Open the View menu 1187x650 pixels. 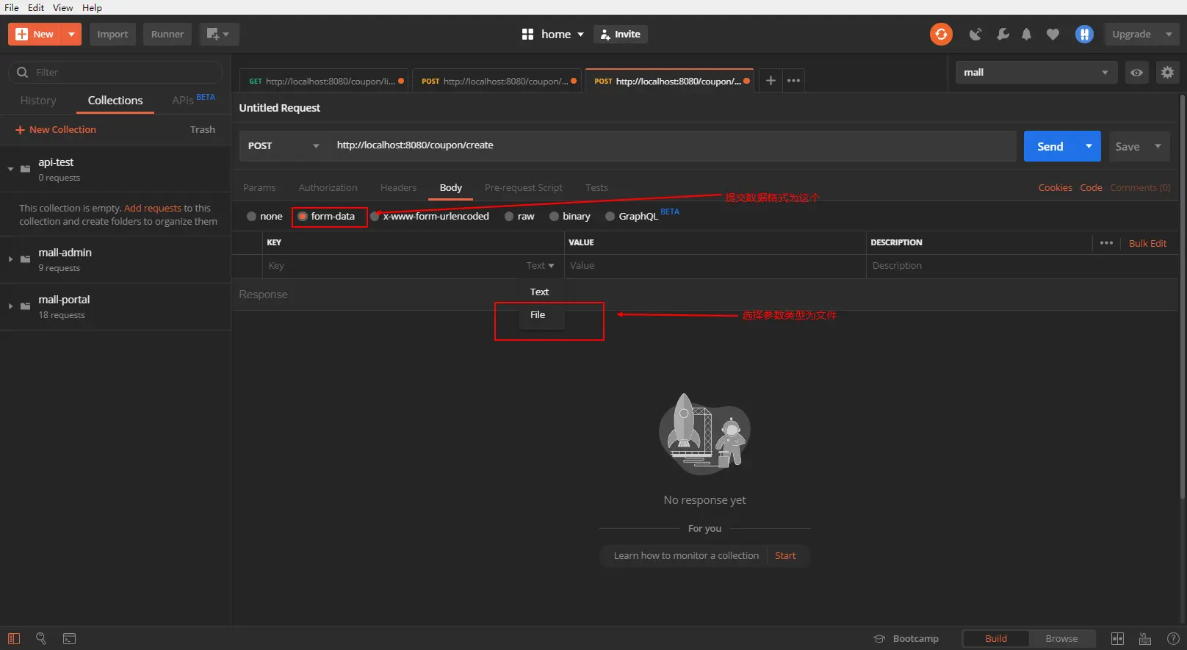pyautogui.click(x=62, y=7)
